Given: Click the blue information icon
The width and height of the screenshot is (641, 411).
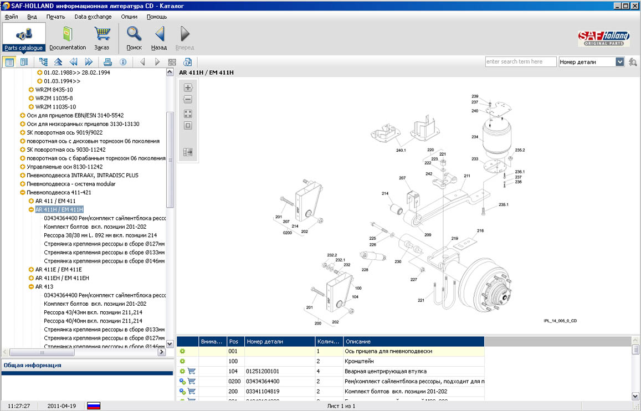Looking at the screenshot, I should 123,62.
